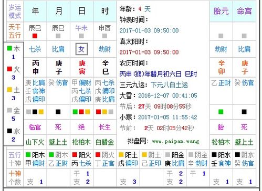Select the 年 pillar header
The image size is (262, 191).
35,11
